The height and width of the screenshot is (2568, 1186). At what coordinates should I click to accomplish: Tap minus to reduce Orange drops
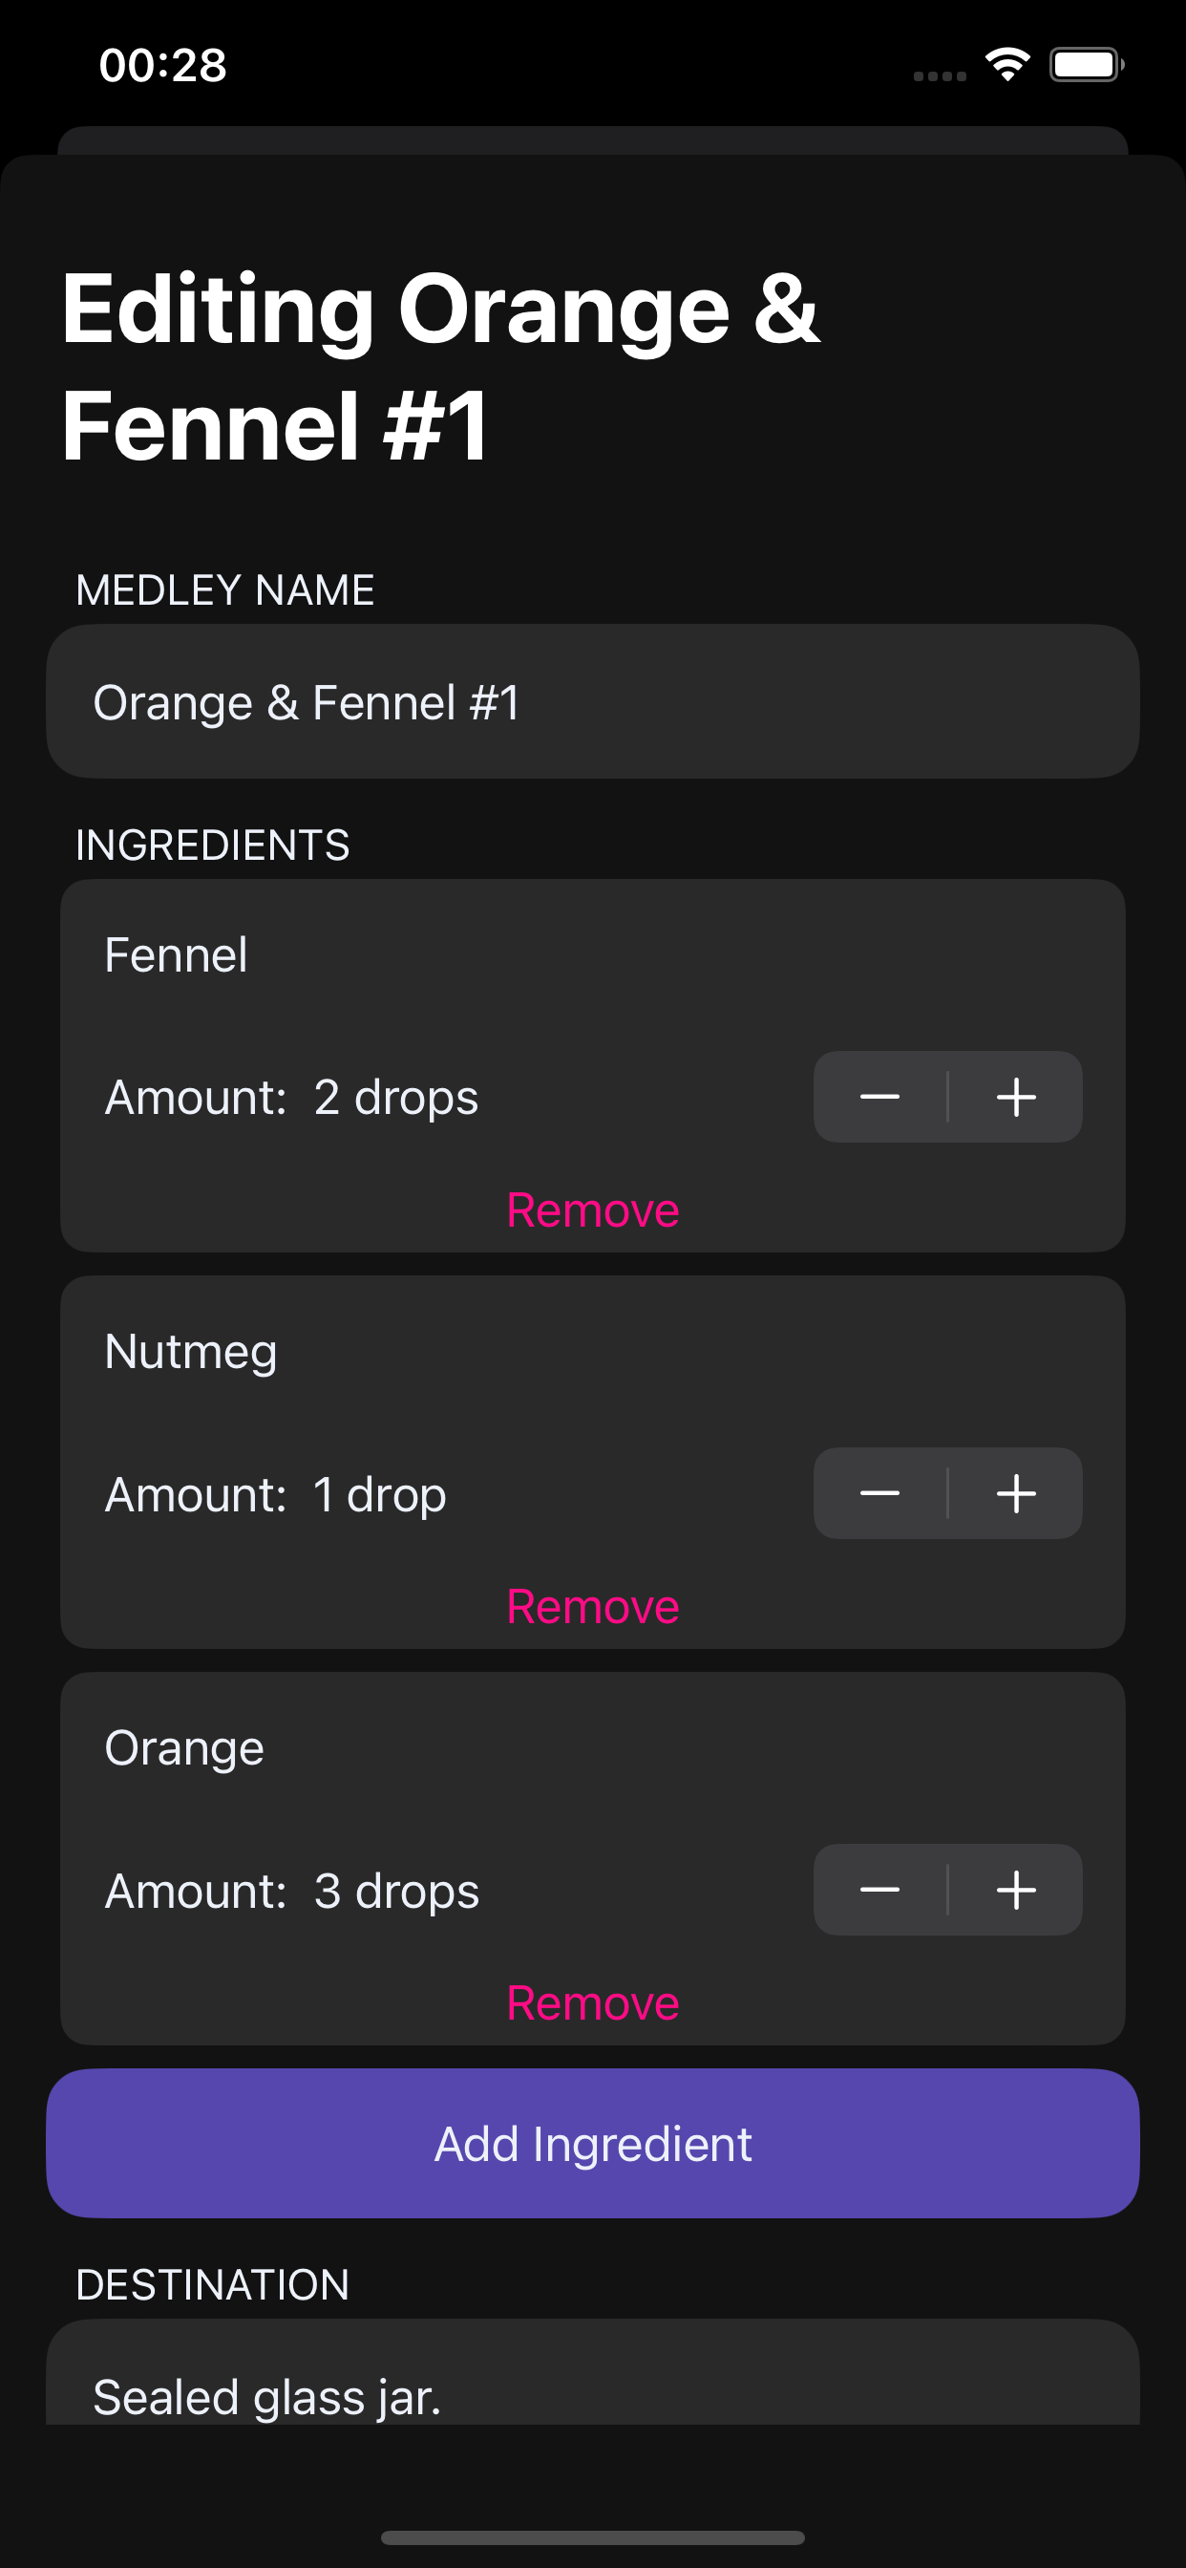(x=880, y=1890)
